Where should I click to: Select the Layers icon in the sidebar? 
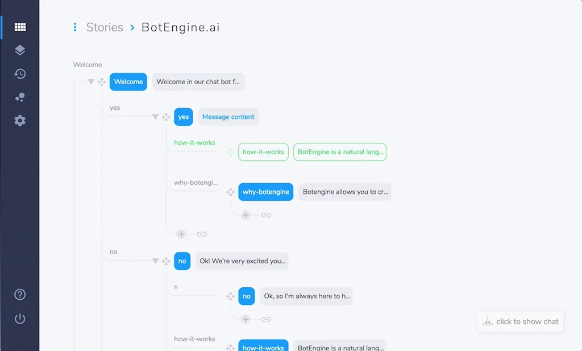click(x=20, y=49)
